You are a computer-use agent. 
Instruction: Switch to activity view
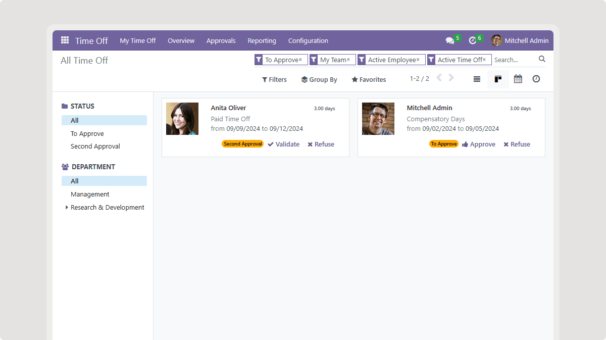click(536, 79)
